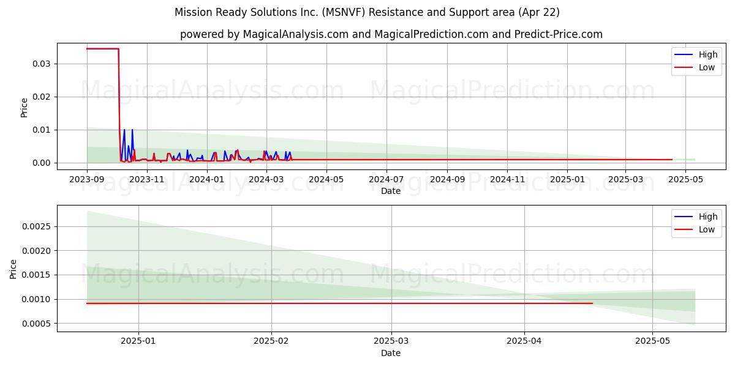
Task: Click the 2023-11 tick label
Action: click(148, 179)
